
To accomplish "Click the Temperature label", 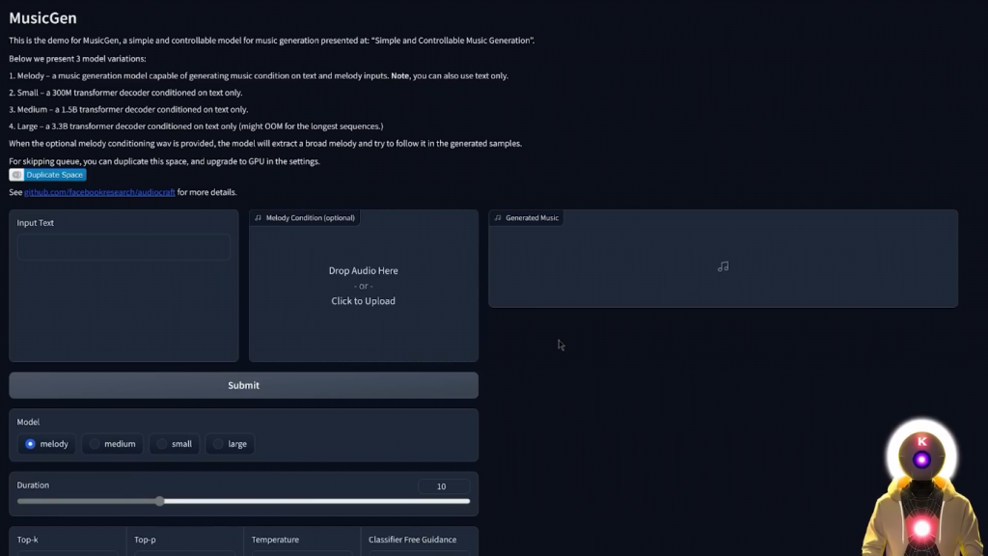I will point(275,540).
